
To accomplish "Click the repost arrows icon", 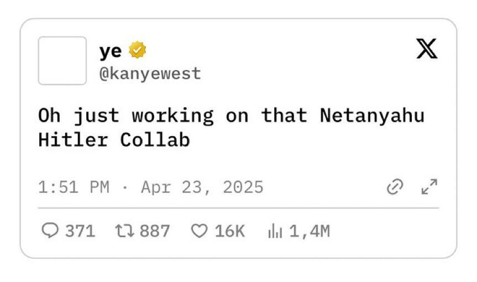I will pyautogui.click(x=124, y=231).
